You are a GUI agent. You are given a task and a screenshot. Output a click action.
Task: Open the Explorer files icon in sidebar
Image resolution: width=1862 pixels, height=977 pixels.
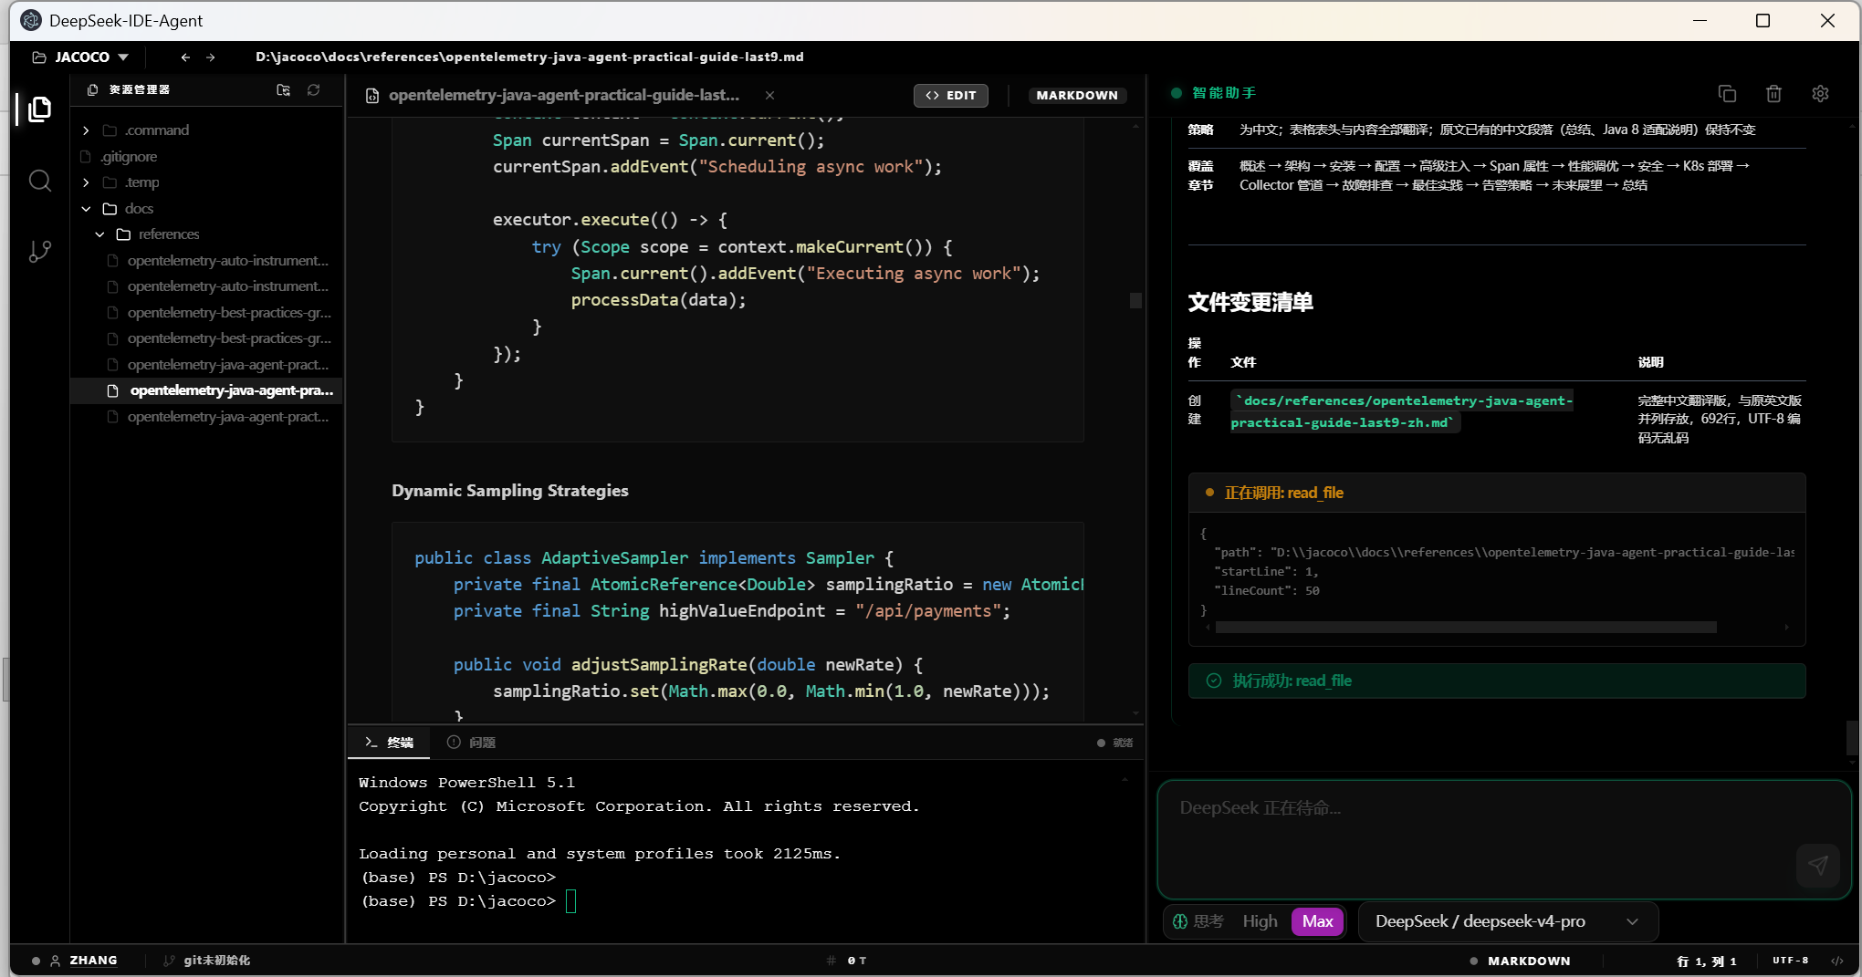click(39, 109)
